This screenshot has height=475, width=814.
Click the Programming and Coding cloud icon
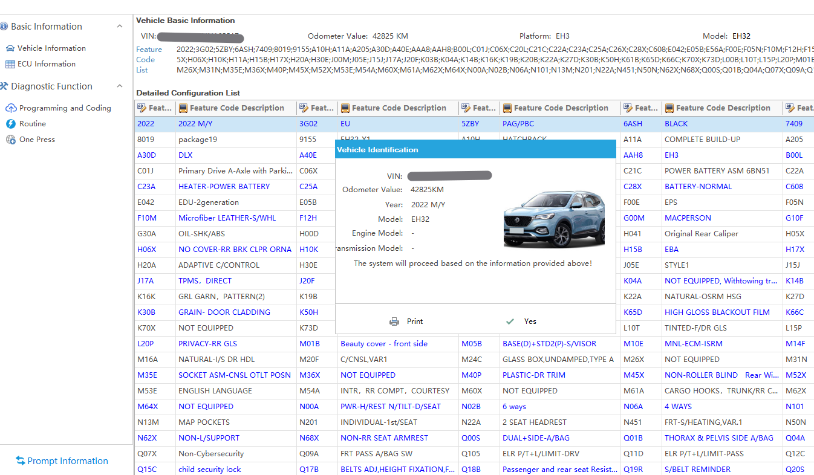[x=10, y=108]
